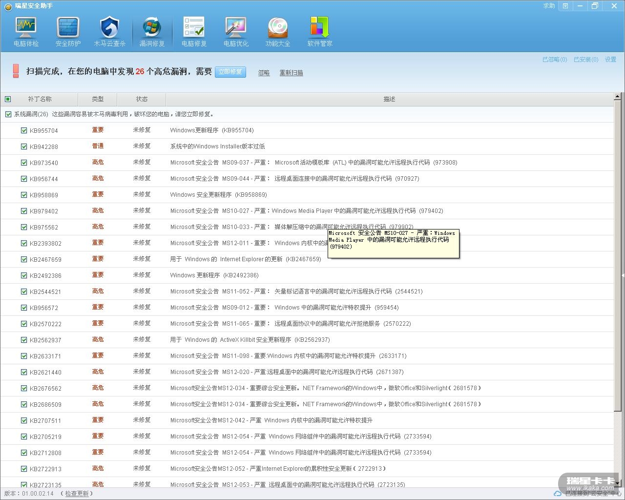Click the 版本：01.00.02.14 version text
The height and width of the screenshot is (500, 625).
point(29,494)
